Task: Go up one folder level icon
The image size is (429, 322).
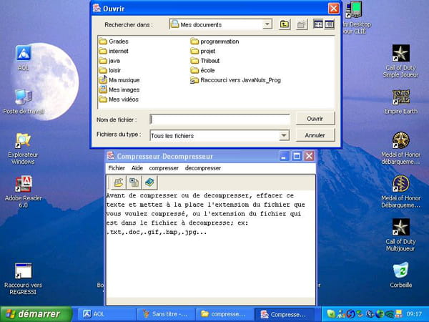Action: point(285,24)
